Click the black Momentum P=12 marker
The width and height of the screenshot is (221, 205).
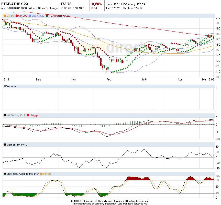pos(5,145)
